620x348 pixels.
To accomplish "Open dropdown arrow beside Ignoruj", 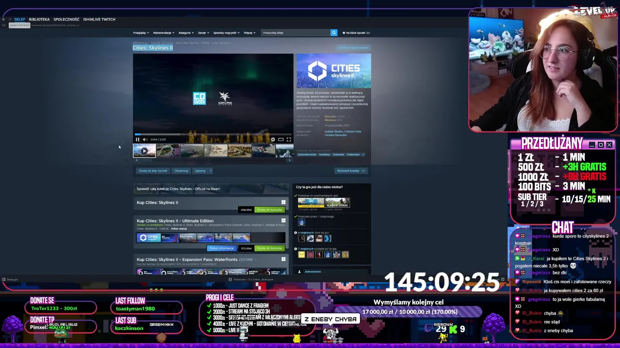I will [x=211, y=171].
